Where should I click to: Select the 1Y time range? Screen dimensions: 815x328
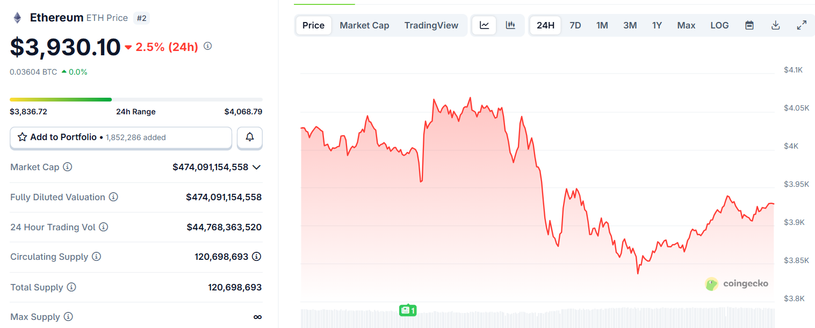(x=657, y=25)
